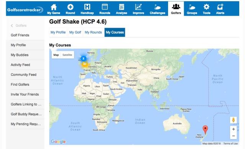The height and width of the screenshot is (149, 245).
Task: Open Invite Your Friends in sidebar
Action: (x=25, y=94)
